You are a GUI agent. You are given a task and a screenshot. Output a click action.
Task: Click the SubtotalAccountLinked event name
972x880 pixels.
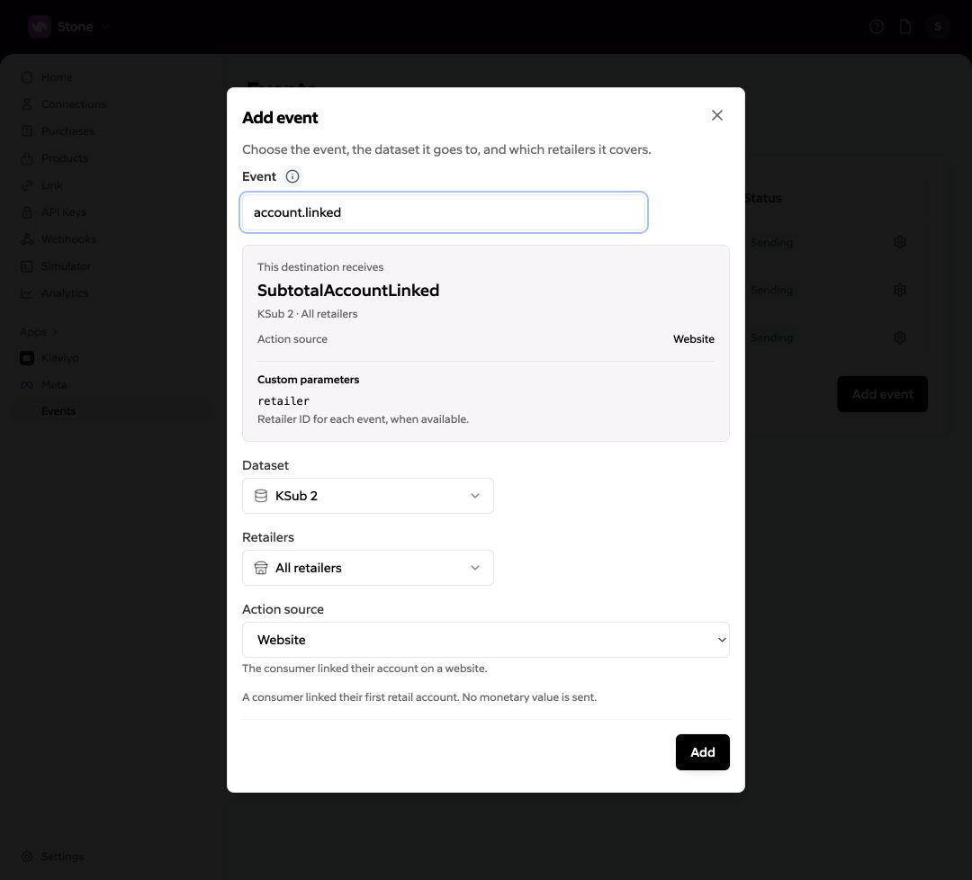tap(347, 290)
